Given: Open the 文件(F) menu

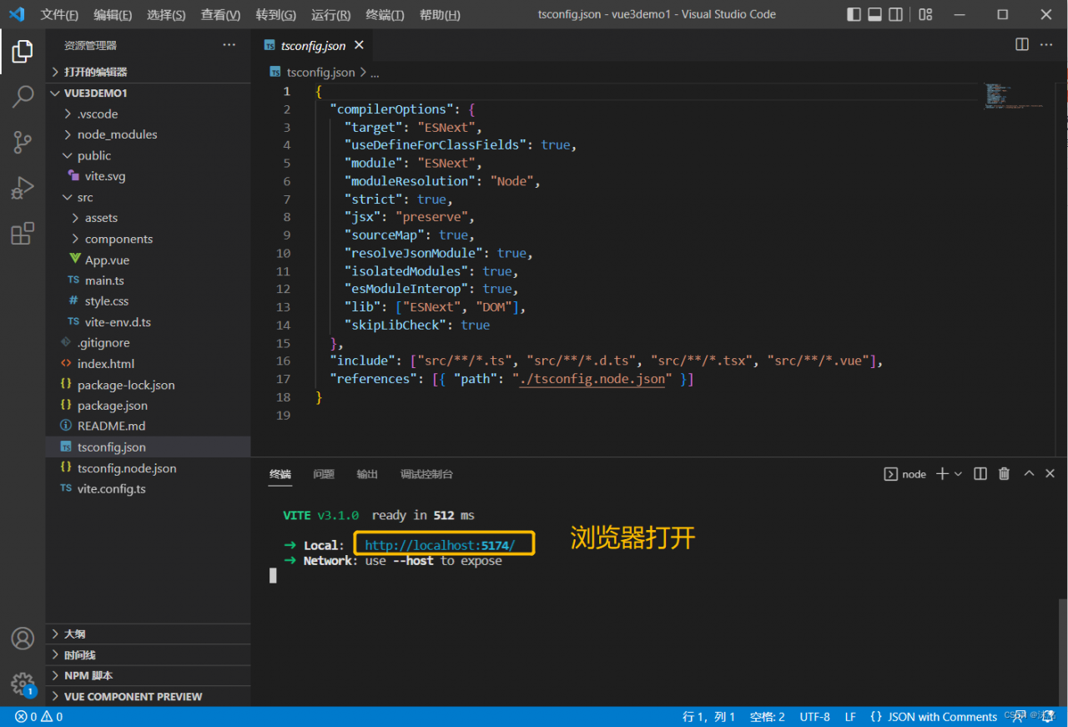Looking at the screenshot, I should pos(60,15).
